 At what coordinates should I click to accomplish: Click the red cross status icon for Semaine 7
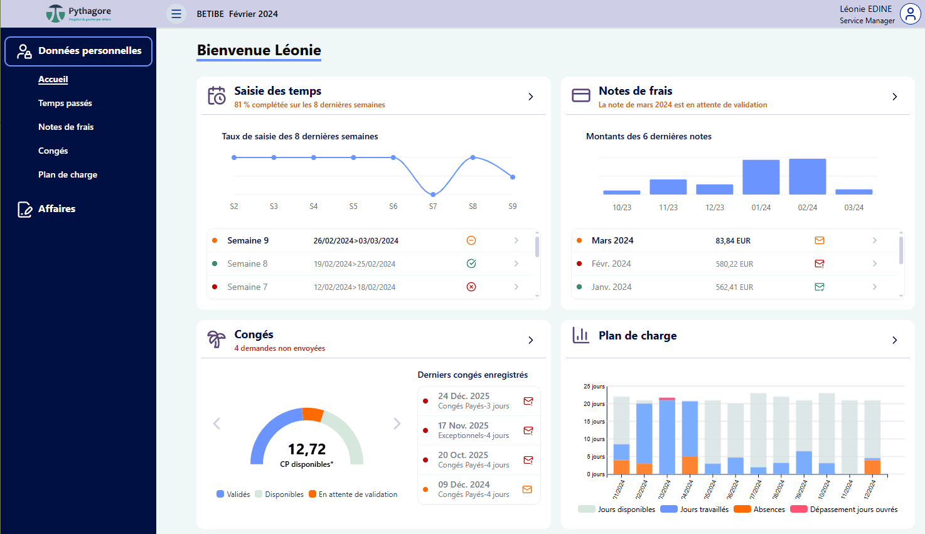[x=471, y=287]
